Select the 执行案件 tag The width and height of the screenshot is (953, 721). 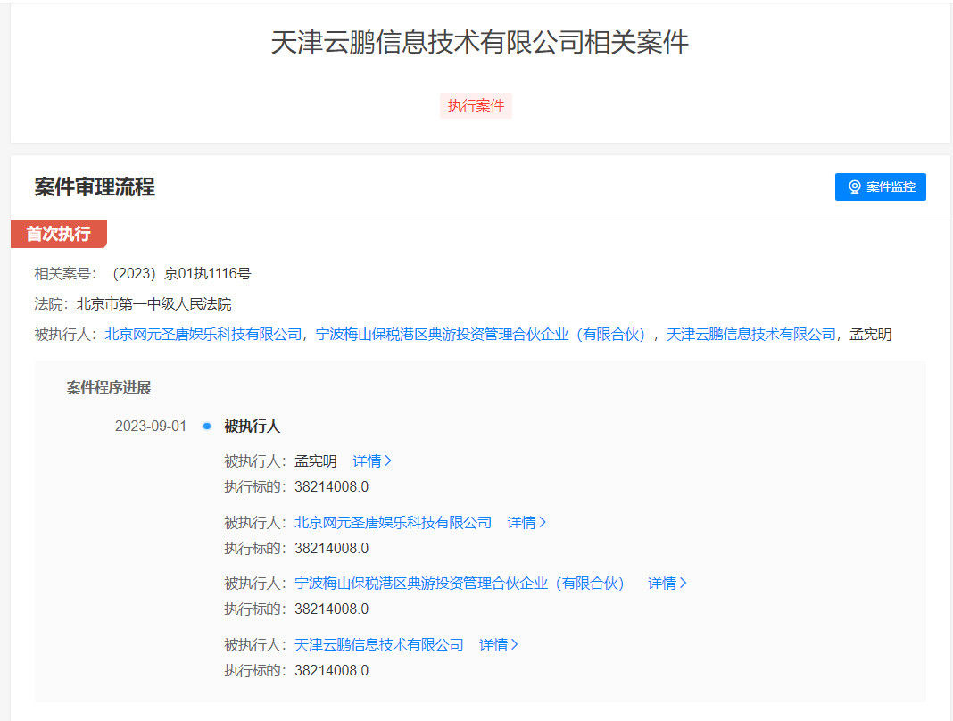click(x=476, y=106)
